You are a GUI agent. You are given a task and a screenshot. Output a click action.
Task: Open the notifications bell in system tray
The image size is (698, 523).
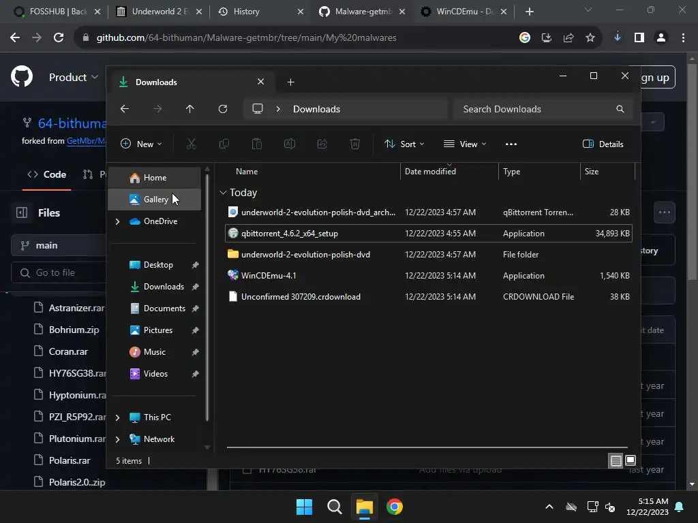680,507
